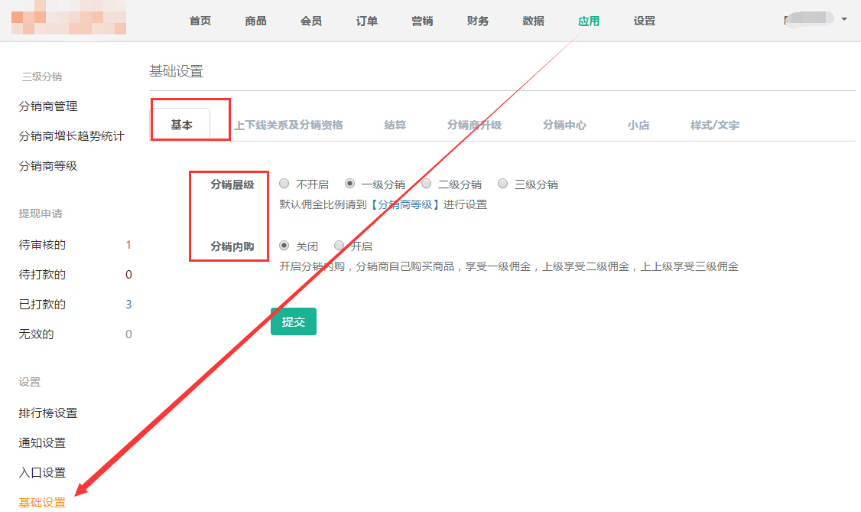Open the 上下线关系及分销资格 tab
The image size is (861, 512).
[288, 125]
